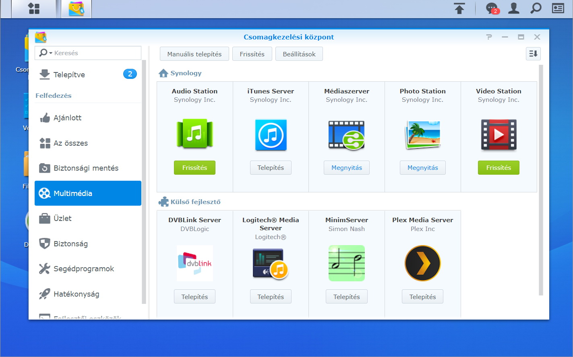Install DVBLink Server via Telepítés

point(194,297)
